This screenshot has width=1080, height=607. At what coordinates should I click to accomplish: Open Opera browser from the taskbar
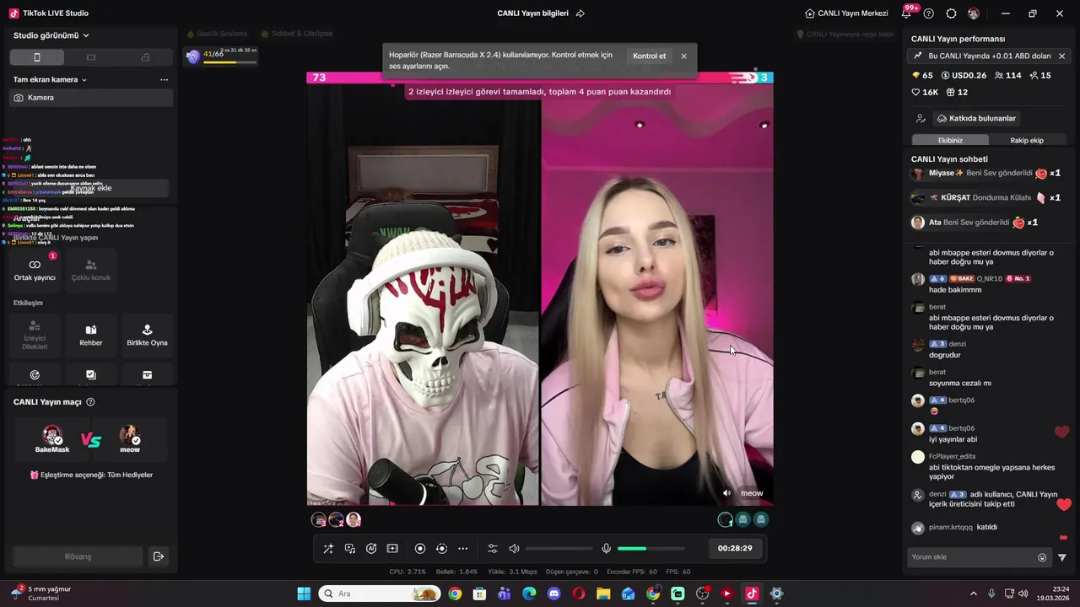(579, 594)
